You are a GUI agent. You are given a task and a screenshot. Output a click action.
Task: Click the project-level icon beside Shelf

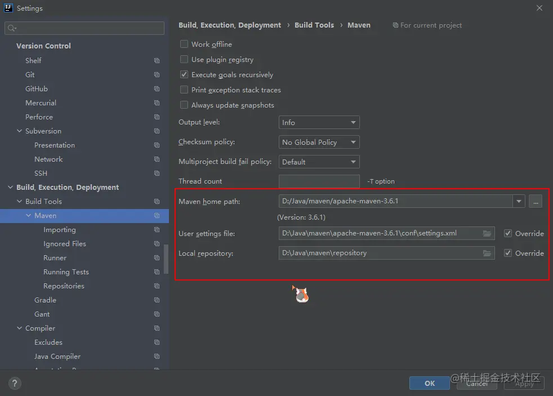click(157, 61)
